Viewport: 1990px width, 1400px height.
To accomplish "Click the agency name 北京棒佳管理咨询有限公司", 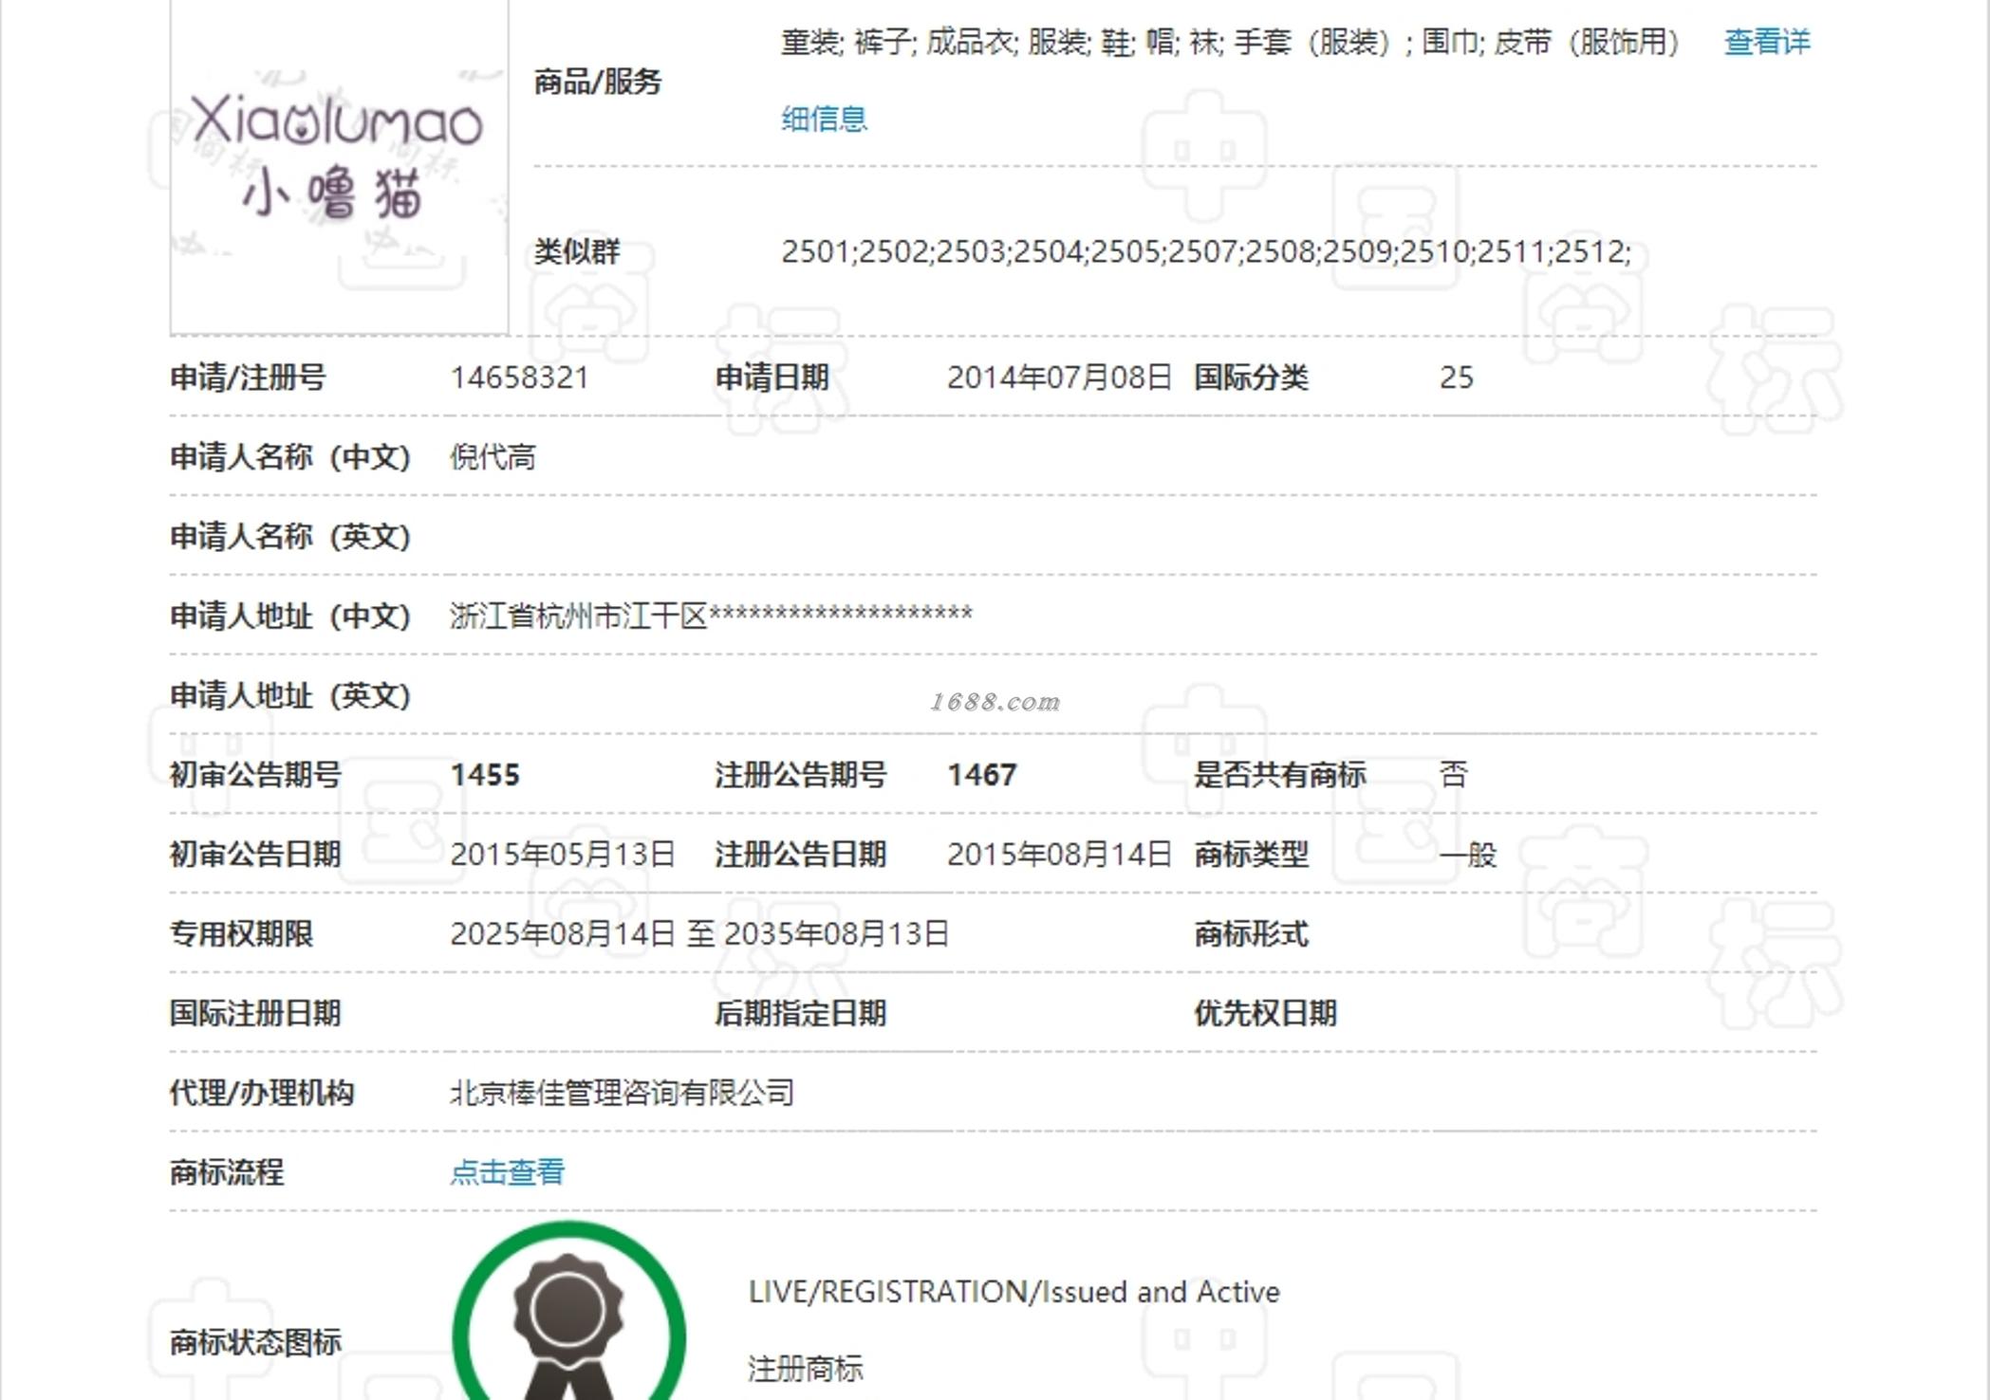I will (622, 1093).
